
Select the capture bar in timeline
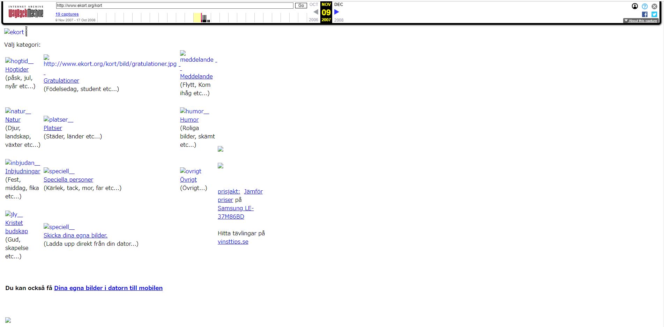coord(202,18)
